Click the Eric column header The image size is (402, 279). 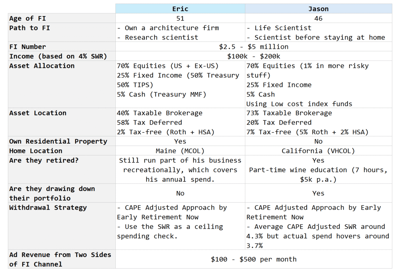pyautogui.click(x=180, y=9)
